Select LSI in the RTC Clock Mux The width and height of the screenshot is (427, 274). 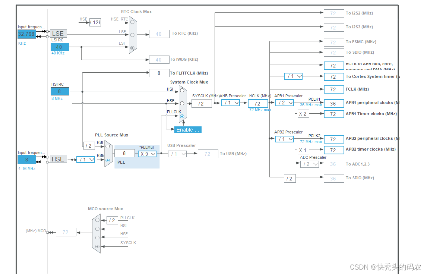[132, 48]
